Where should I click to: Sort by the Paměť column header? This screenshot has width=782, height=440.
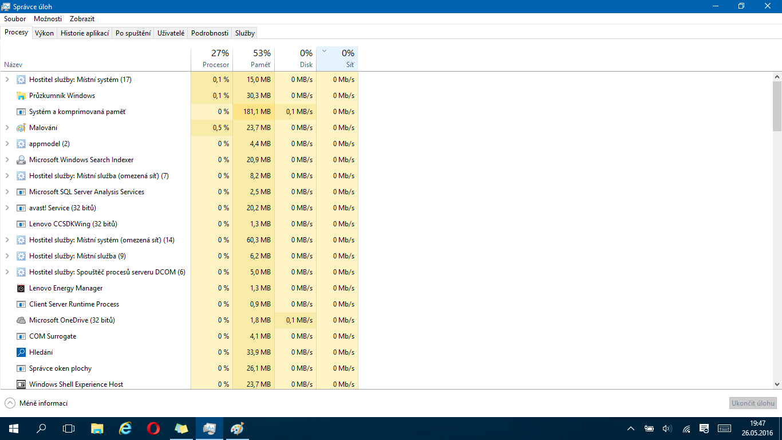pyautogui.click(x=254, y=59)
